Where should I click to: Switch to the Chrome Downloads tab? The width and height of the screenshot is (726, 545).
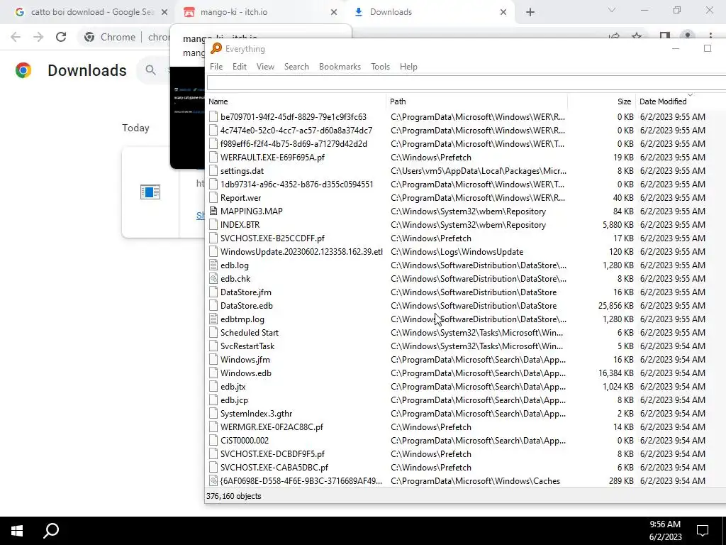pyautogui.click(x=429, y=12)
